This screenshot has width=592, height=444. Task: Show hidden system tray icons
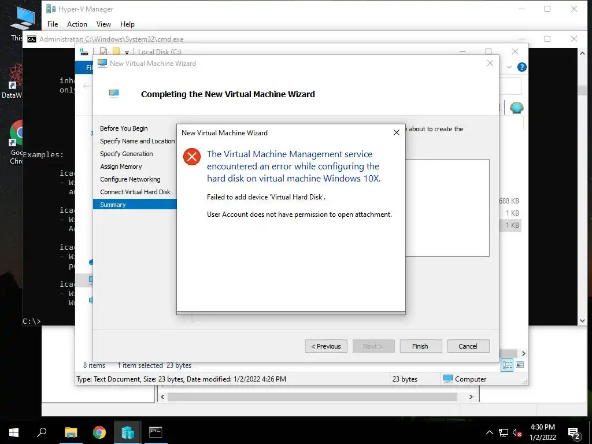(x=489, y=432)
